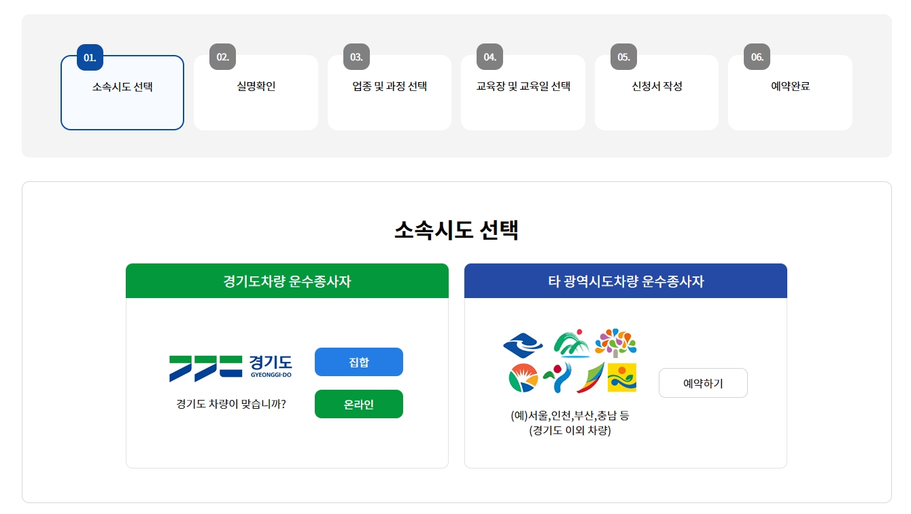Click the blue 집합 button

358,362
